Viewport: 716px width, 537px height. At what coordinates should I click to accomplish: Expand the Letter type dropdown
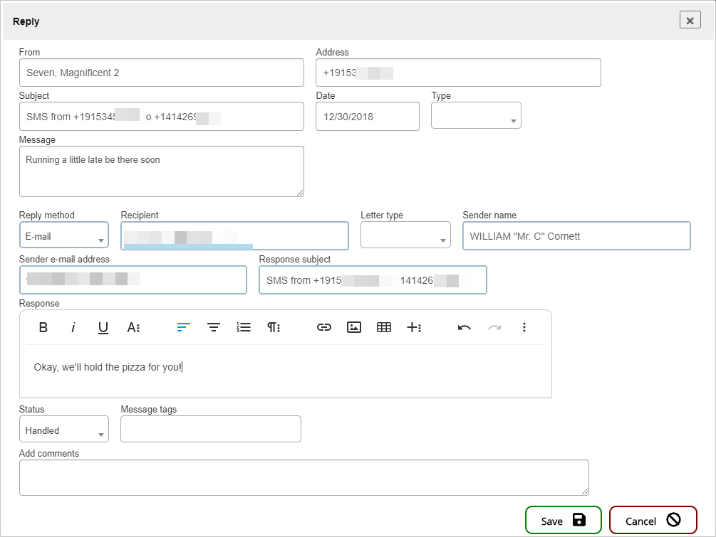tap(405, 236)
